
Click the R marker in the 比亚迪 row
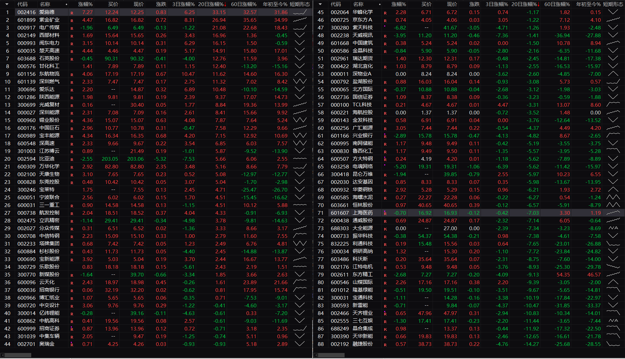coord(72,159)
